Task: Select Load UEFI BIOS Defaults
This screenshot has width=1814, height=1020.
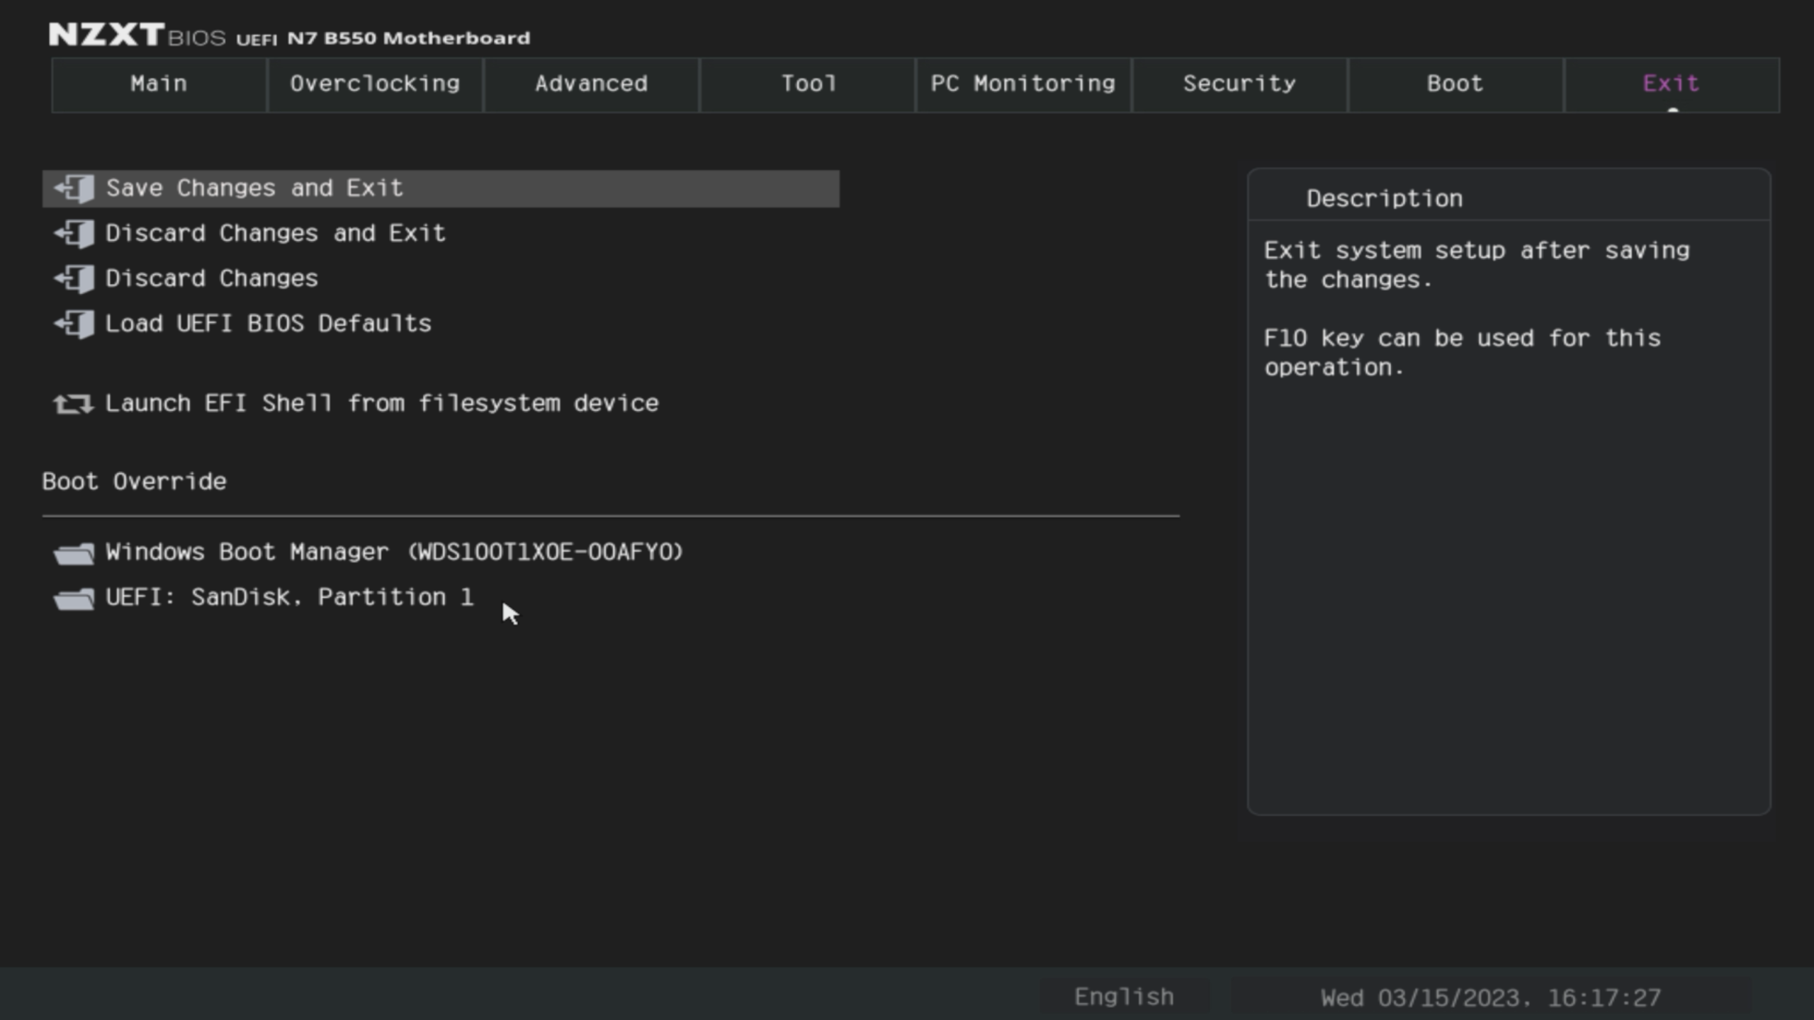Action: (x=268, y=324)
